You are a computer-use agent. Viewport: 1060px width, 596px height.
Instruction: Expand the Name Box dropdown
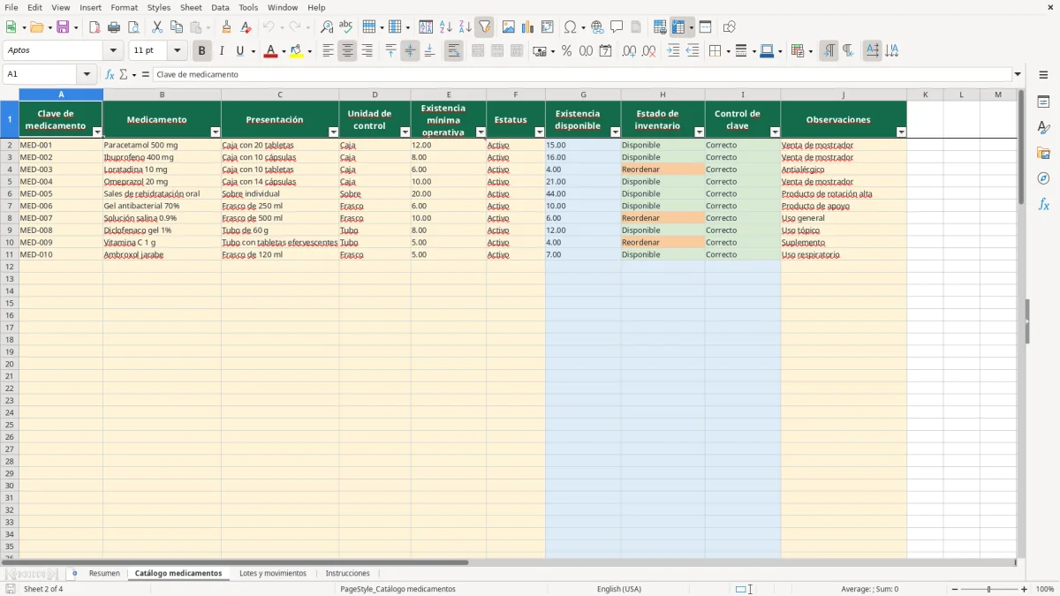pyautogui.click(x=87, y=74)
